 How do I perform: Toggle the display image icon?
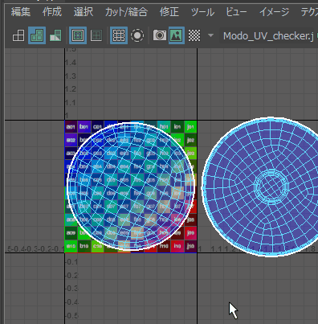pos(177,35)
